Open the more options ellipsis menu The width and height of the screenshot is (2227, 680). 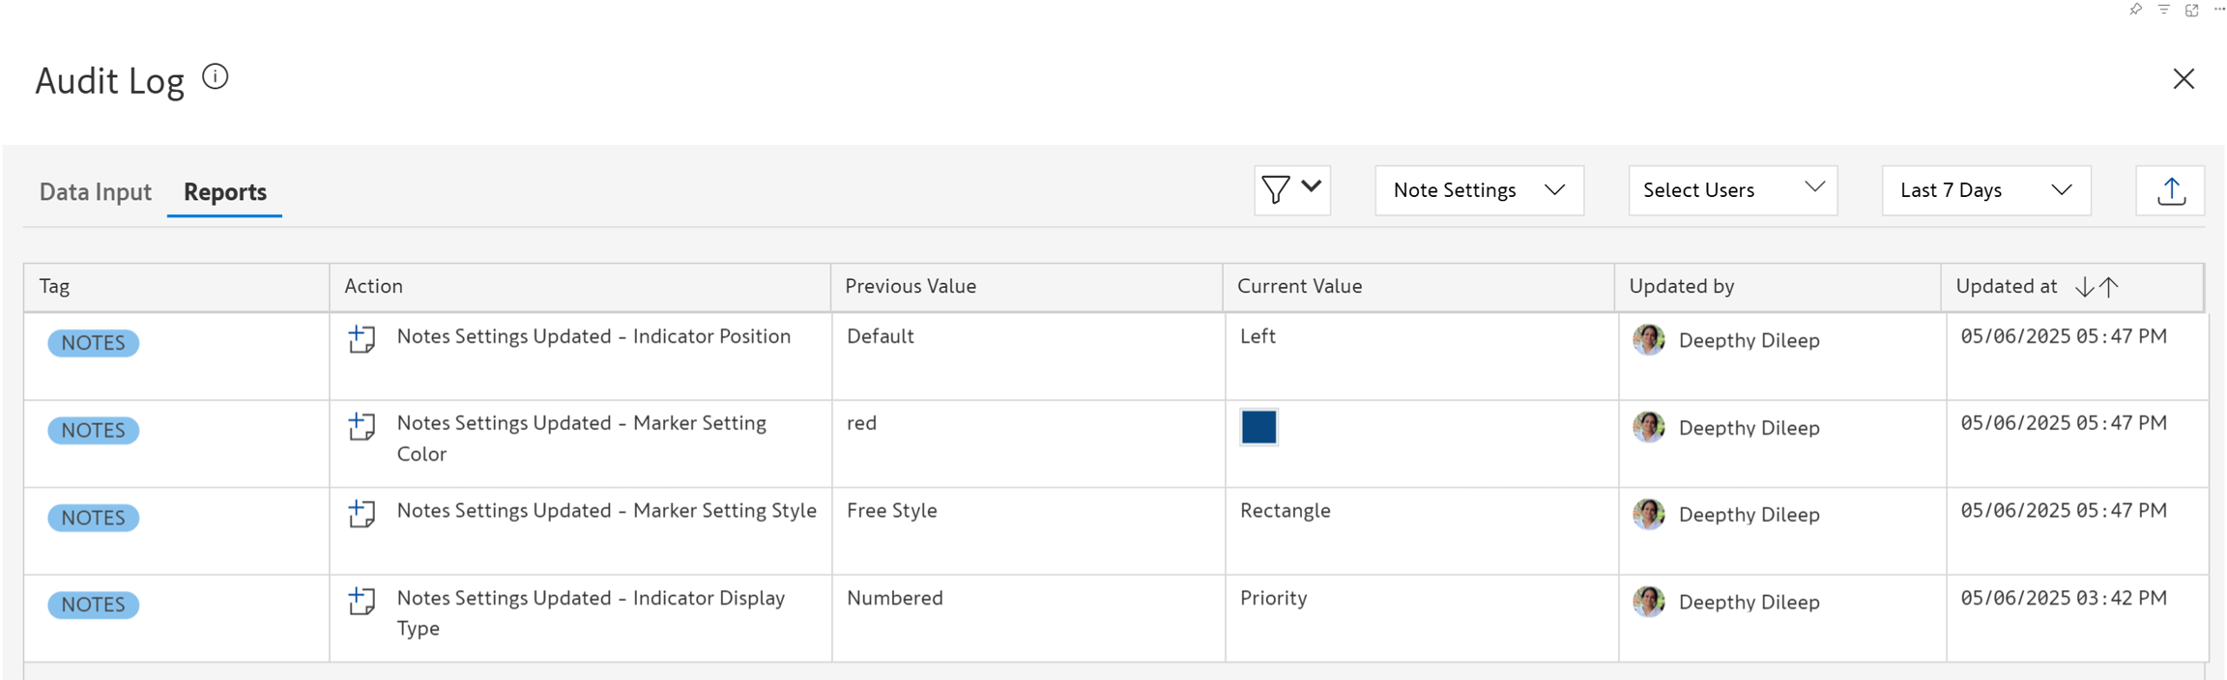pos(2219,10)
